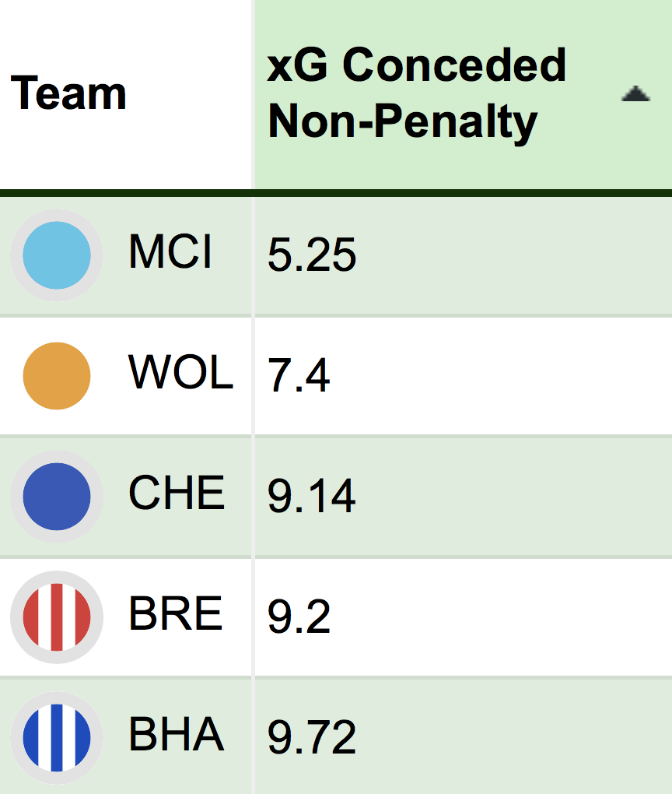Click the Brentford red-striped team badge
This screenshot has height=794, width=672.
[57, 617]
